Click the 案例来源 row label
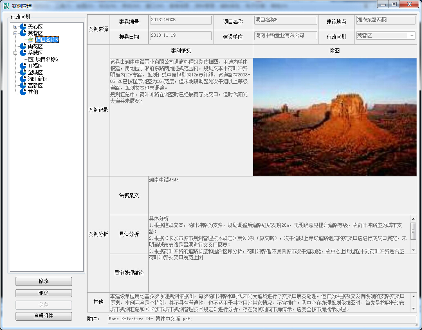422x330 pixels. click(98, 29)
